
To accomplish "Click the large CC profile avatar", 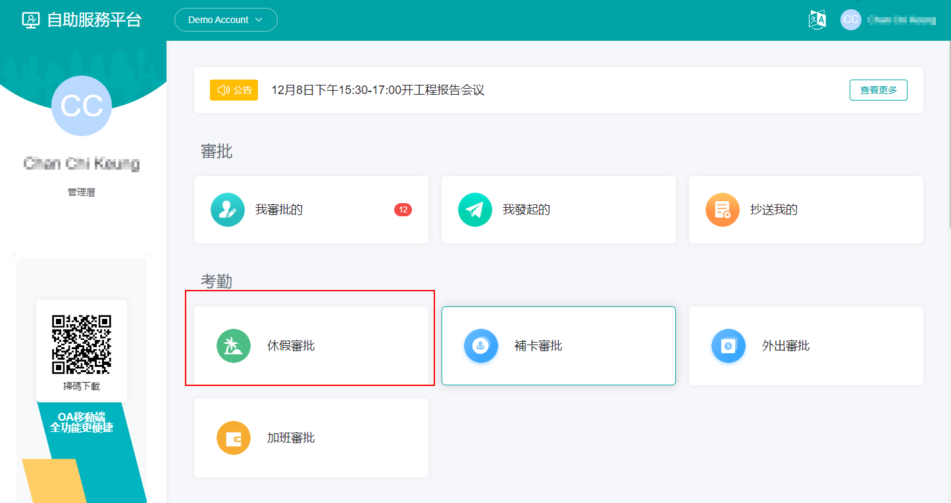I will click(x=82, y=106).
